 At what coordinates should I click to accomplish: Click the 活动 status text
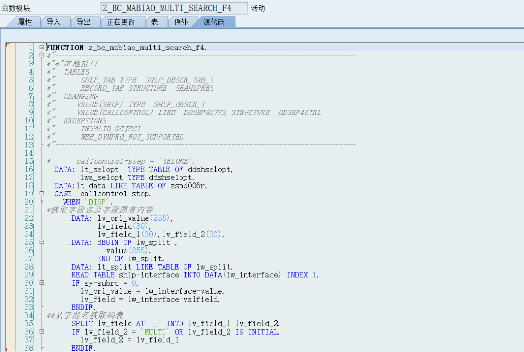(x=258, y=8)
